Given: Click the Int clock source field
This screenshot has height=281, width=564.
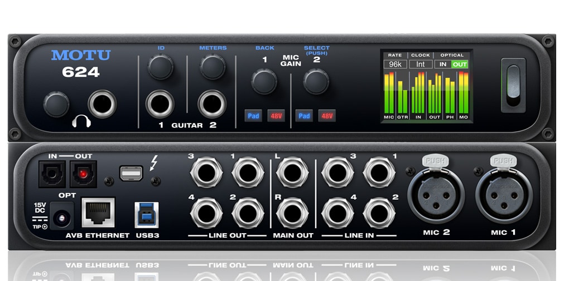Looking at the screenshot, I should [x=421, y=65].
